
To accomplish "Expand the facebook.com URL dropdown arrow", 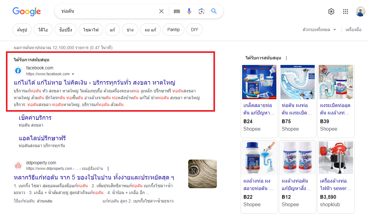I will (73, 74).
